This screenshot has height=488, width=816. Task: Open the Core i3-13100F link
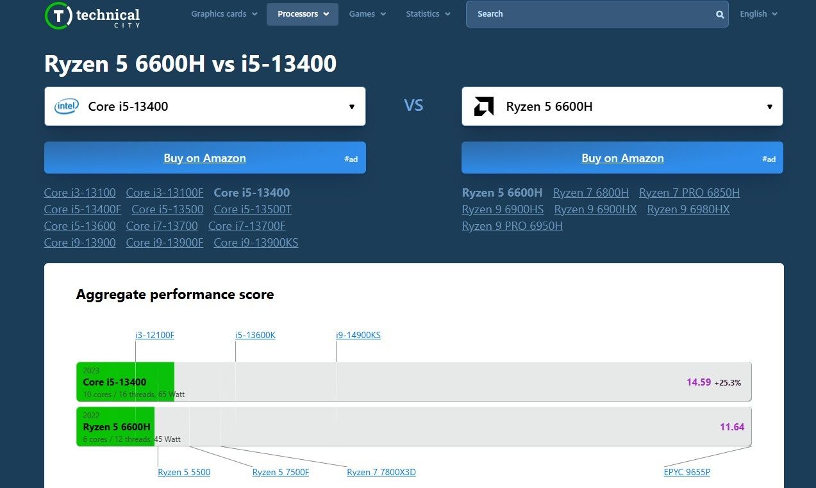[x=165, y=193]
